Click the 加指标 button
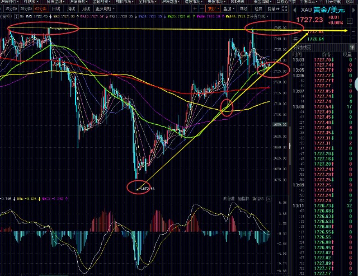This screenshot has height=276, width=358. pos(243,199)
